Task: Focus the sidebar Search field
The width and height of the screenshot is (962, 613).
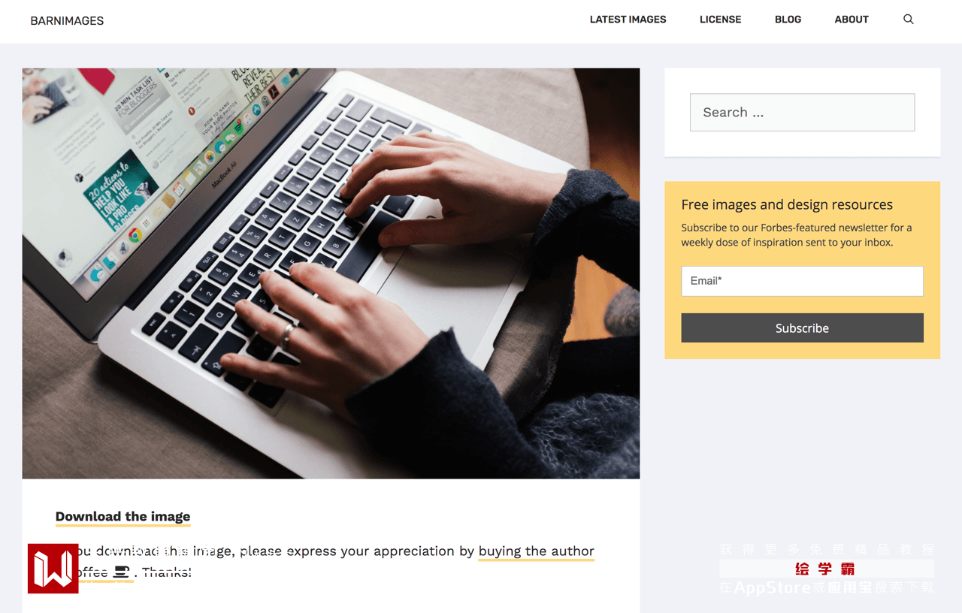Action: [802, 112]
